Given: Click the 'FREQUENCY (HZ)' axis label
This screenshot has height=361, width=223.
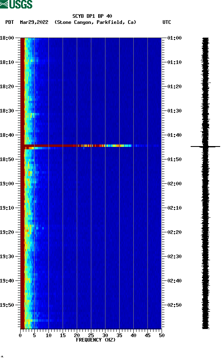Looking at the screenshot, I should [x=96, y=340].
